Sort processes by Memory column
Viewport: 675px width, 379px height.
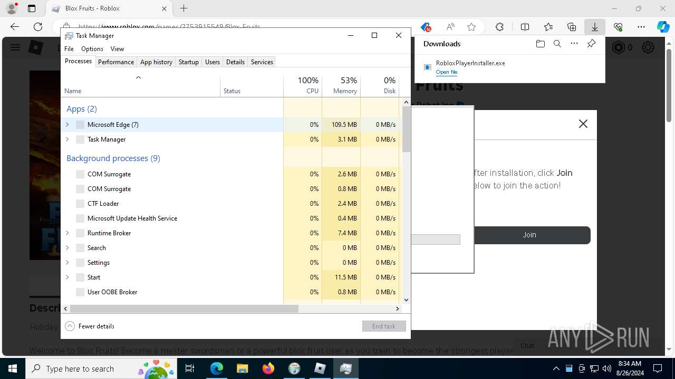tap(341, 86)
